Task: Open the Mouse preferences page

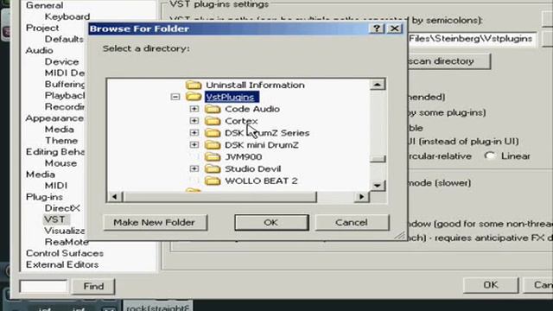Action: pos(60,163)
